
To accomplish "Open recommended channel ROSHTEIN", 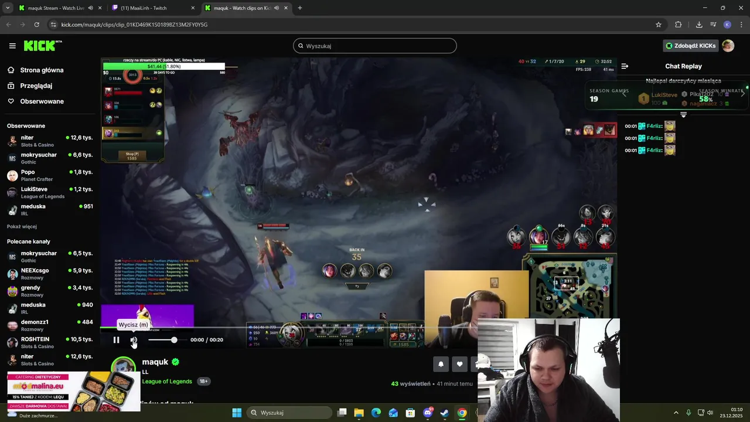I will [x=50, y=342].
